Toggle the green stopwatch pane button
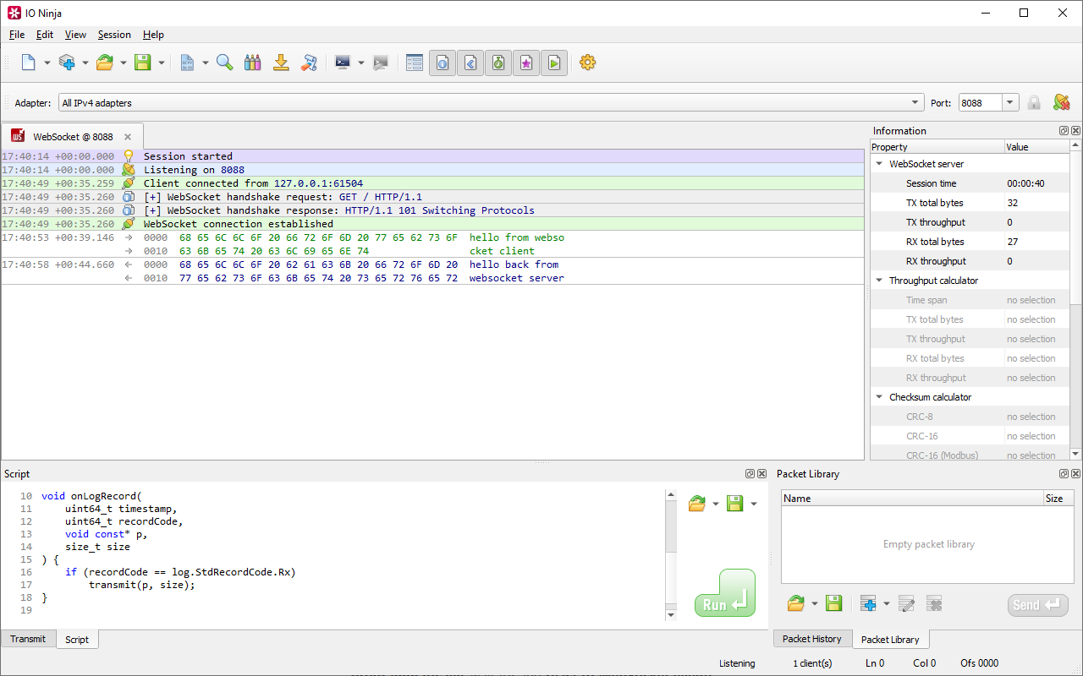Viewport: 1083px width, 676px height. point(498,63)
